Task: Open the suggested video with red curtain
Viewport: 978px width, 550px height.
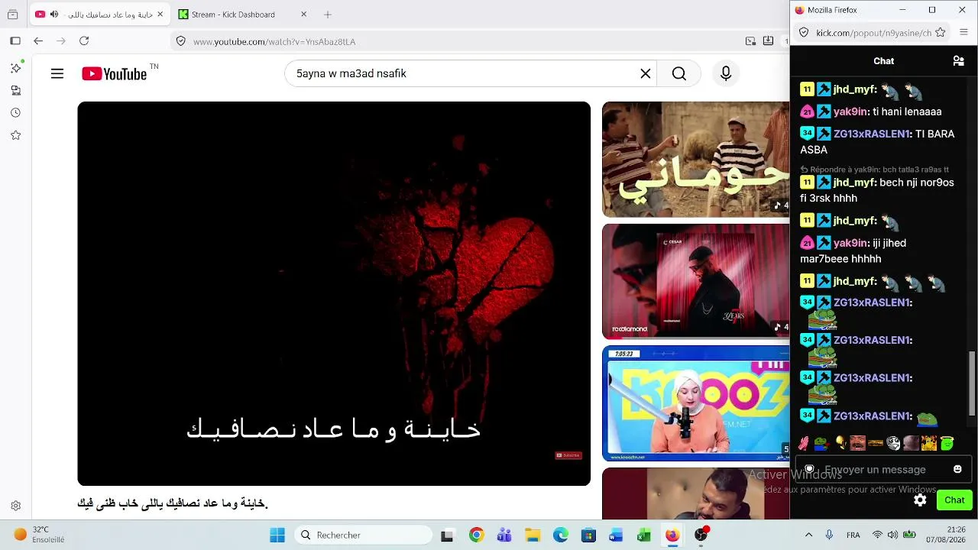Action: 695,281
